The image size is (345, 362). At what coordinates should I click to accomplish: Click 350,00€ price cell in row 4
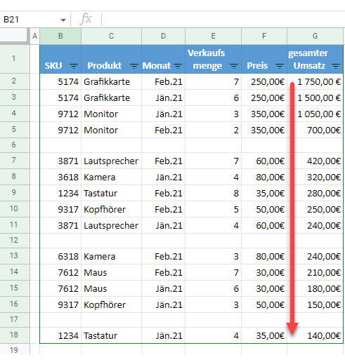click(264, 114)
